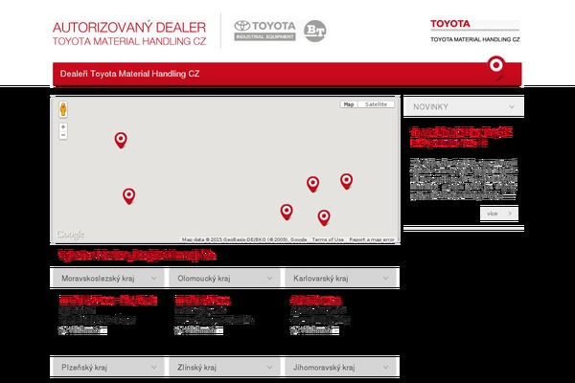Zoom out the map with minus button
This screenshot has width=575, height=383.
[x=63, y=135]
